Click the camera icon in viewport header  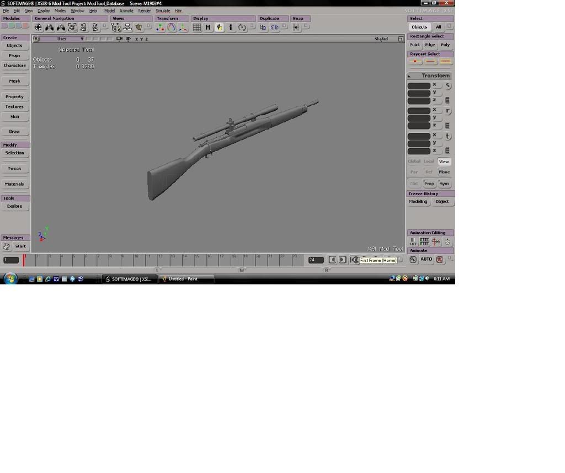[x=119, y=39]
